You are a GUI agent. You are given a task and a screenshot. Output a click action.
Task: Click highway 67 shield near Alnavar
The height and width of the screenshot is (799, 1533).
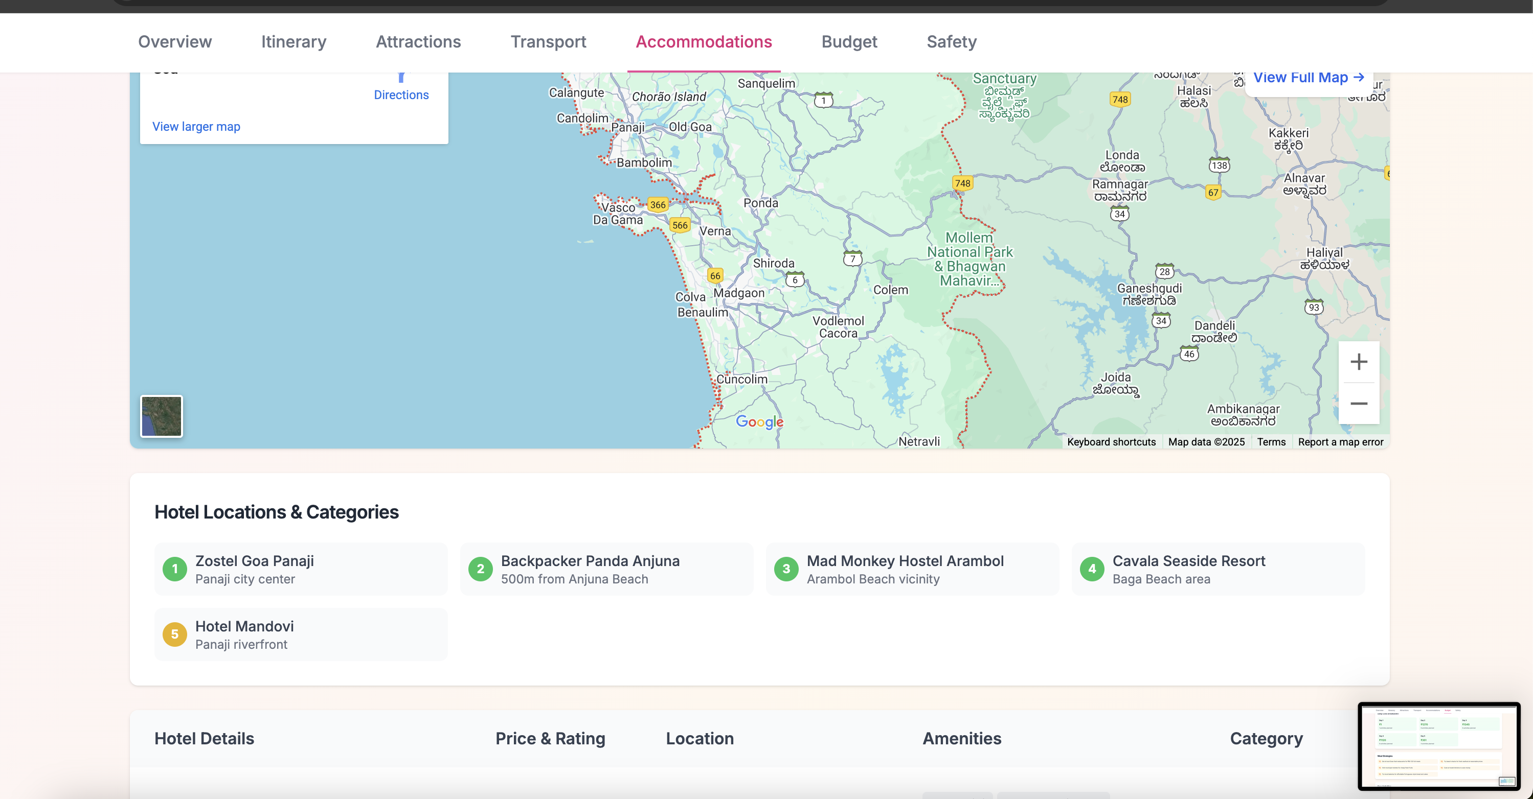coord(1212,193)
